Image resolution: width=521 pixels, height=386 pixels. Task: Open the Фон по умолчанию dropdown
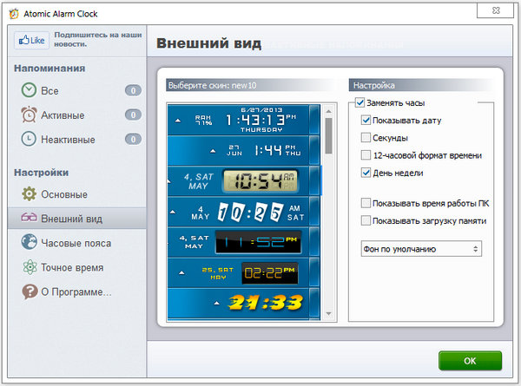(x=421, y=249)
